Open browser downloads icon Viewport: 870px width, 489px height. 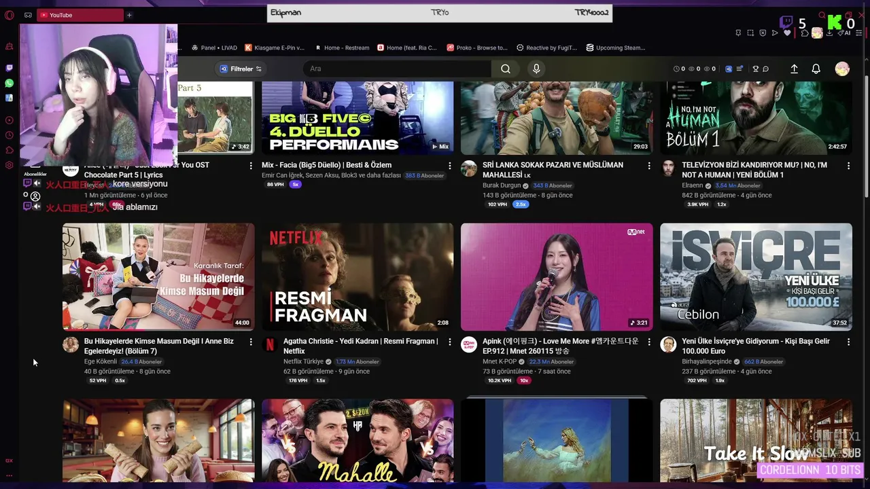coord(829,33)
